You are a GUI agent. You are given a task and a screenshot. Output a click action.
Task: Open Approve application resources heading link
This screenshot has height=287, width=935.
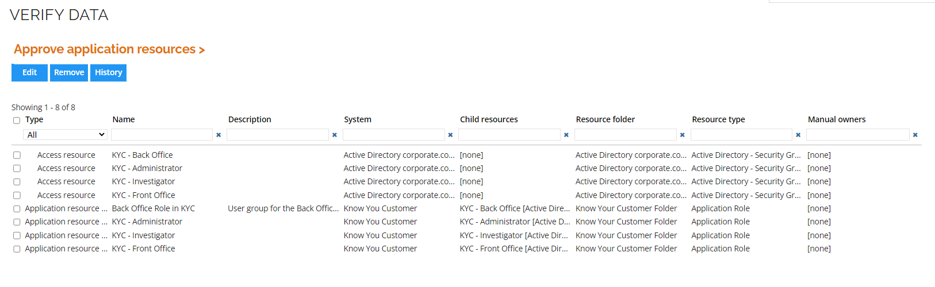(x=109, y=49)
